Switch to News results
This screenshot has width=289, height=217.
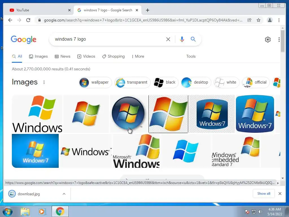[62, 57]
